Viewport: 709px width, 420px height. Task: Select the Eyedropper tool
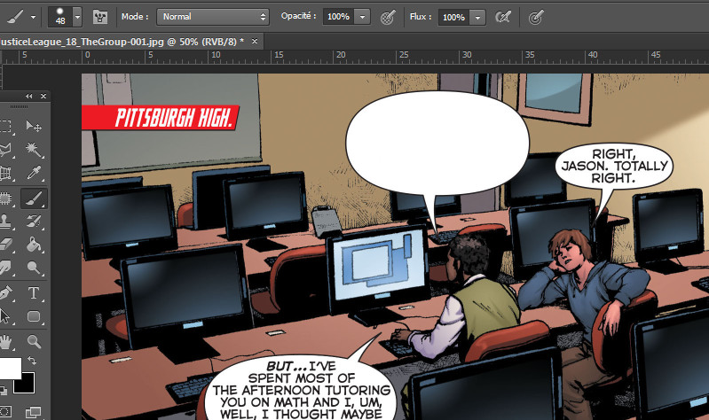[34, 173]
